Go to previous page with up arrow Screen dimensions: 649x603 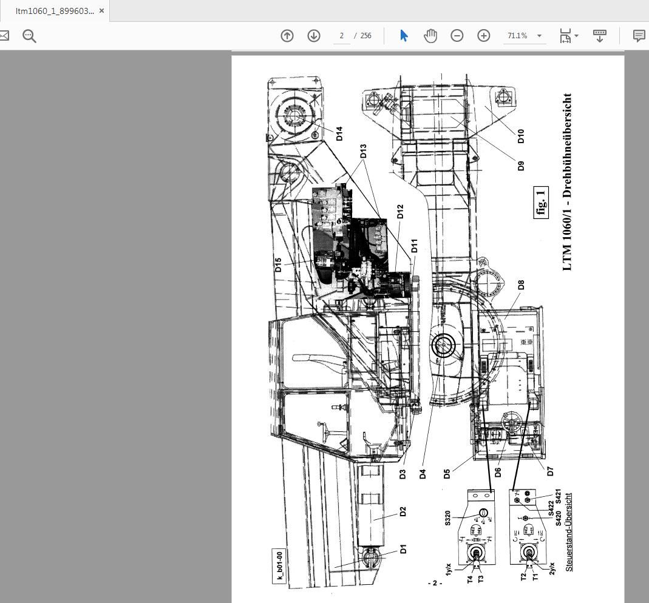click(x=287, y=36)
